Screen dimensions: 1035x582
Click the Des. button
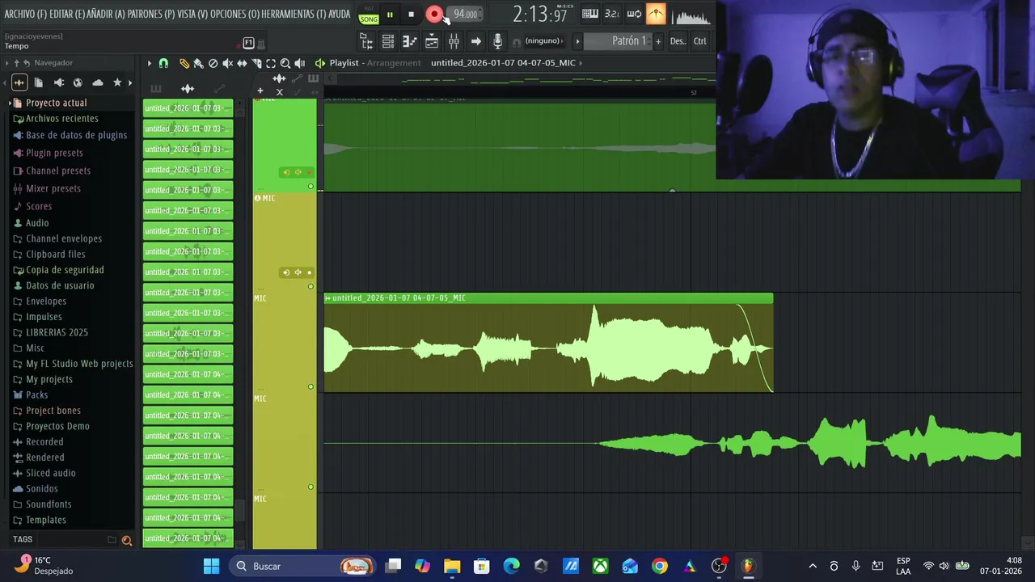pos(678,41)
